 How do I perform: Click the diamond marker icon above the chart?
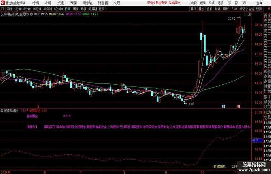244,14
